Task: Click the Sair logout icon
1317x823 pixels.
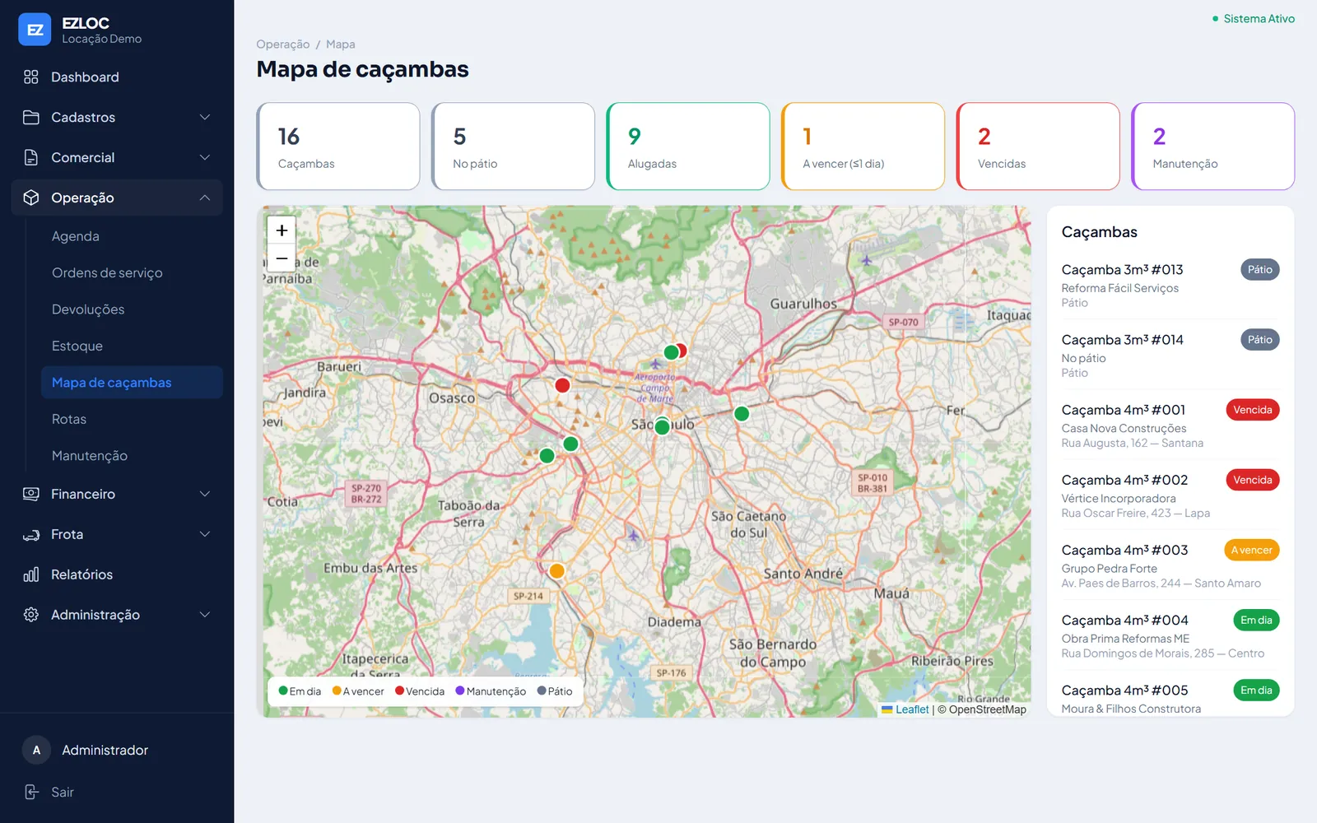Action: 31,792
